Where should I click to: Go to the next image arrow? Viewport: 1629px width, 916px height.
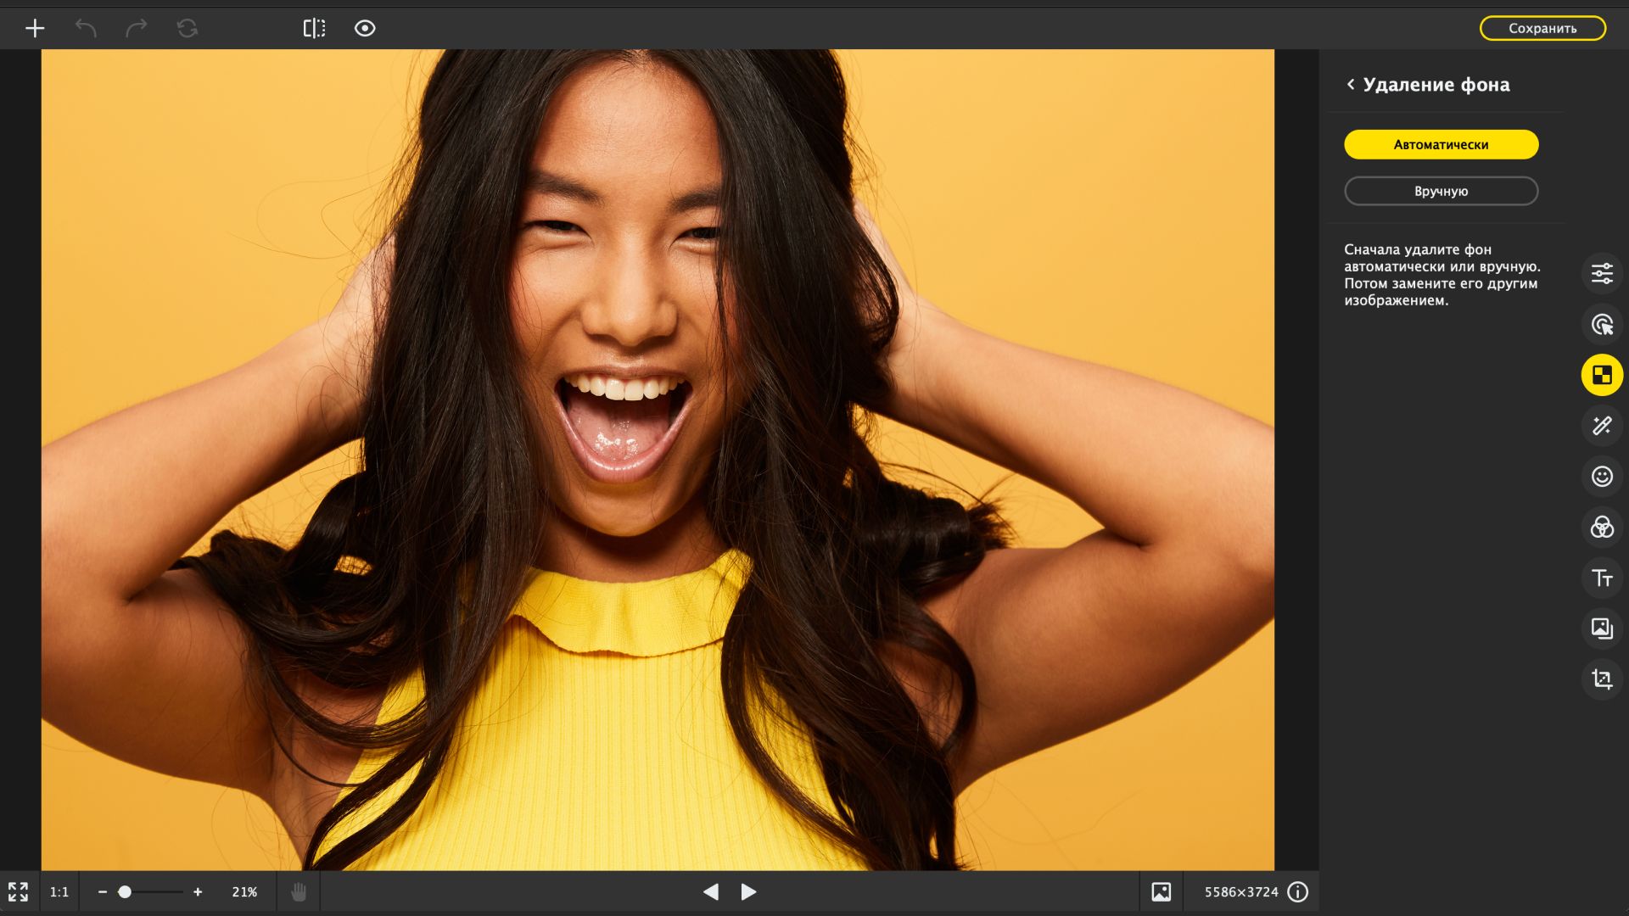point(748,892)
